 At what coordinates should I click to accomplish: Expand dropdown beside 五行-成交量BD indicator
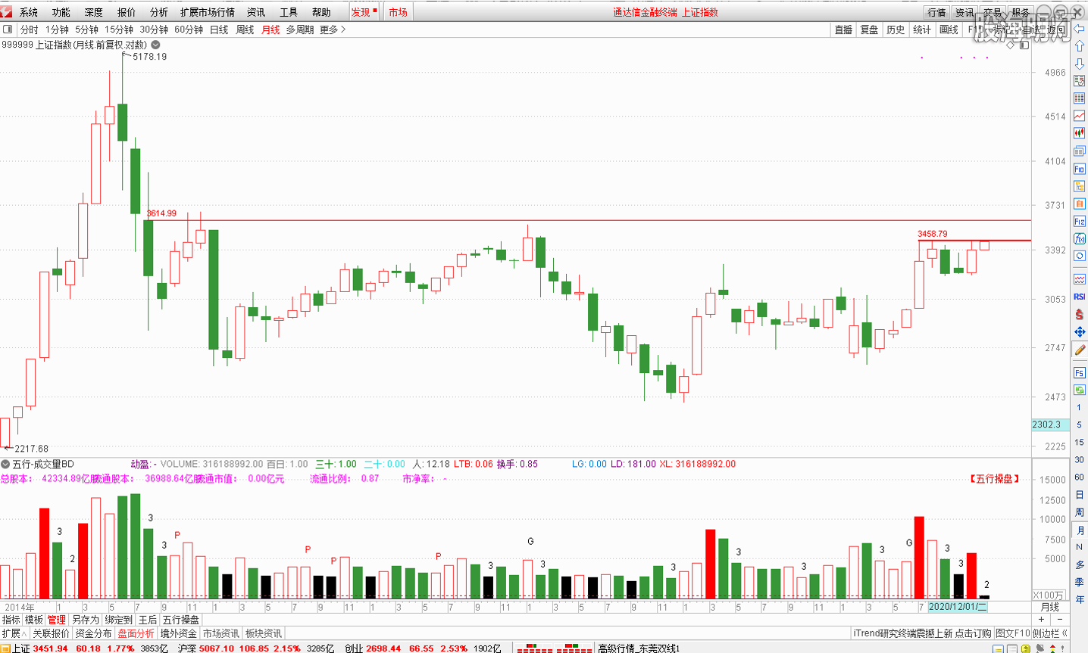click(5, 464)
